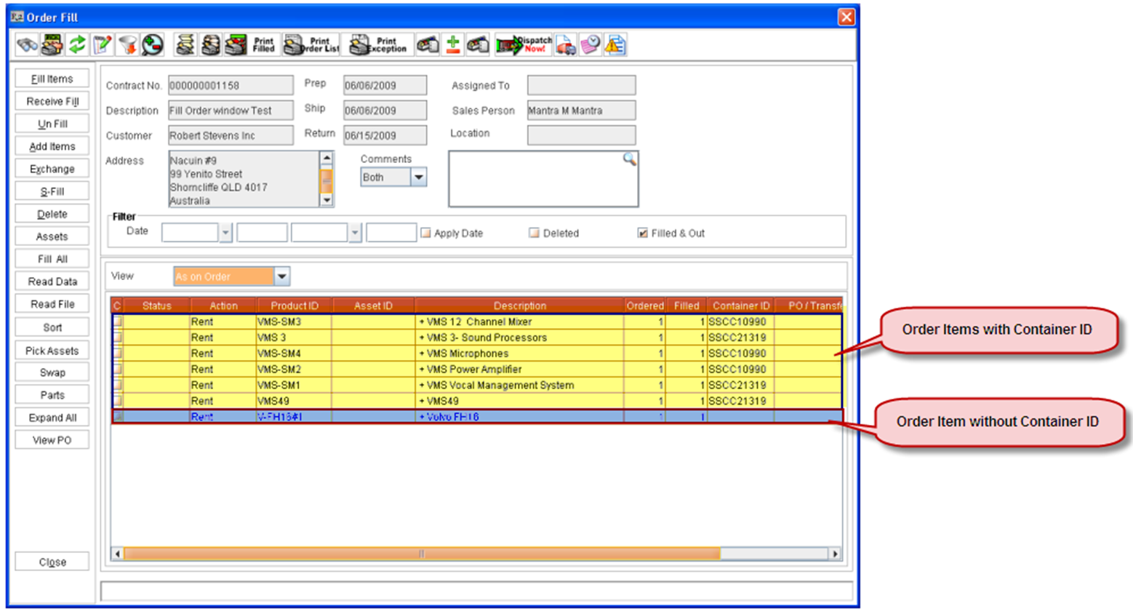Open the notepad edit icon
This screenshot has height=614, width=1133.
coord(103,45)
